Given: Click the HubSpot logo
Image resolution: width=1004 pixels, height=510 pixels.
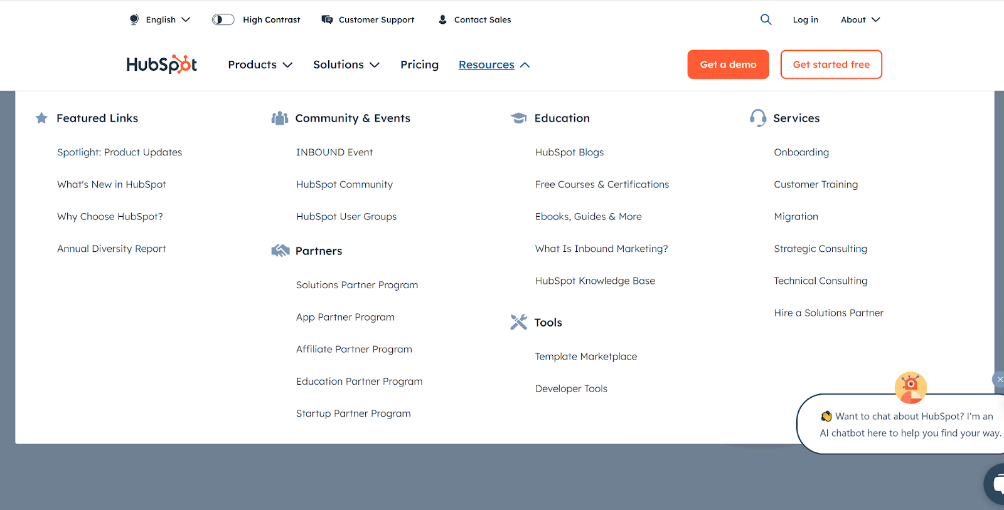Looking at the screenshot, I should coord(162,65).
